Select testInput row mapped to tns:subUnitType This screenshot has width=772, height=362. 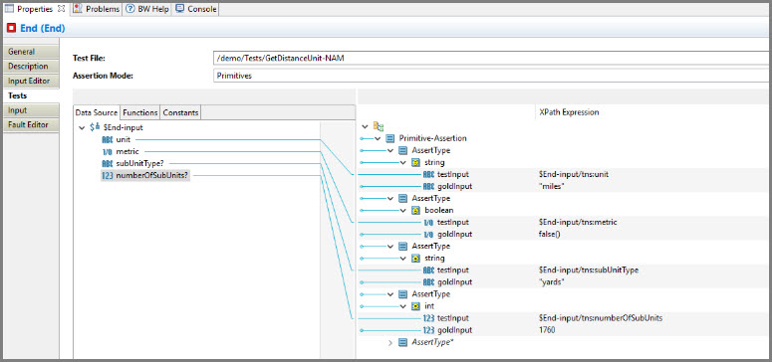(453, 271)
